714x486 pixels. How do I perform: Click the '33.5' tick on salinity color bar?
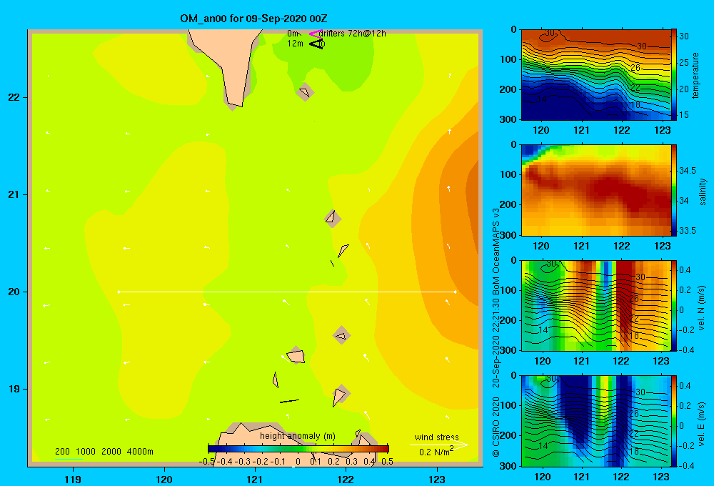coord(687,231)
